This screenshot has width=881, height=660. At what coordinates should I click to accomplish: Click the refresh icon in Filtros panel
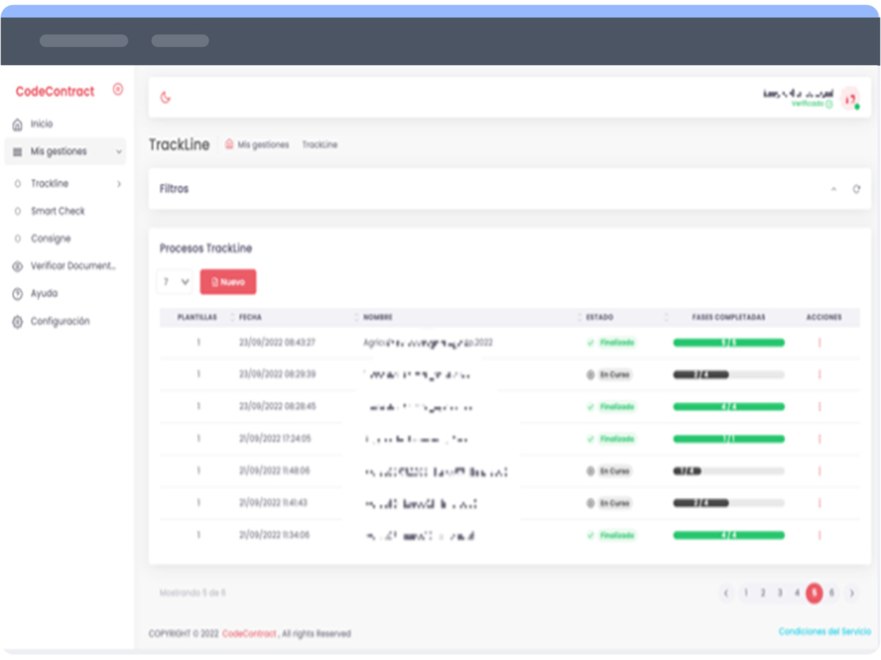(856, 189)
